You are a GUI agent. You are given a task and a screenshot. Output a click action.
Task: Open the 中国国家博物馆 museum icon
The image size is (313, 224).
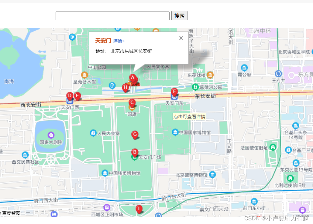[175, 132]
